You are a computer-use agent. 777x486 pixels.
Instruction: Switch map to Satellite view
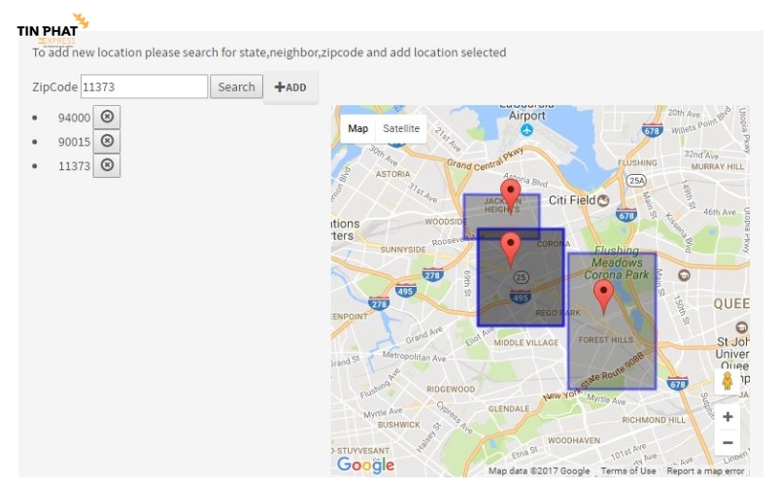(x=401, y=128)
